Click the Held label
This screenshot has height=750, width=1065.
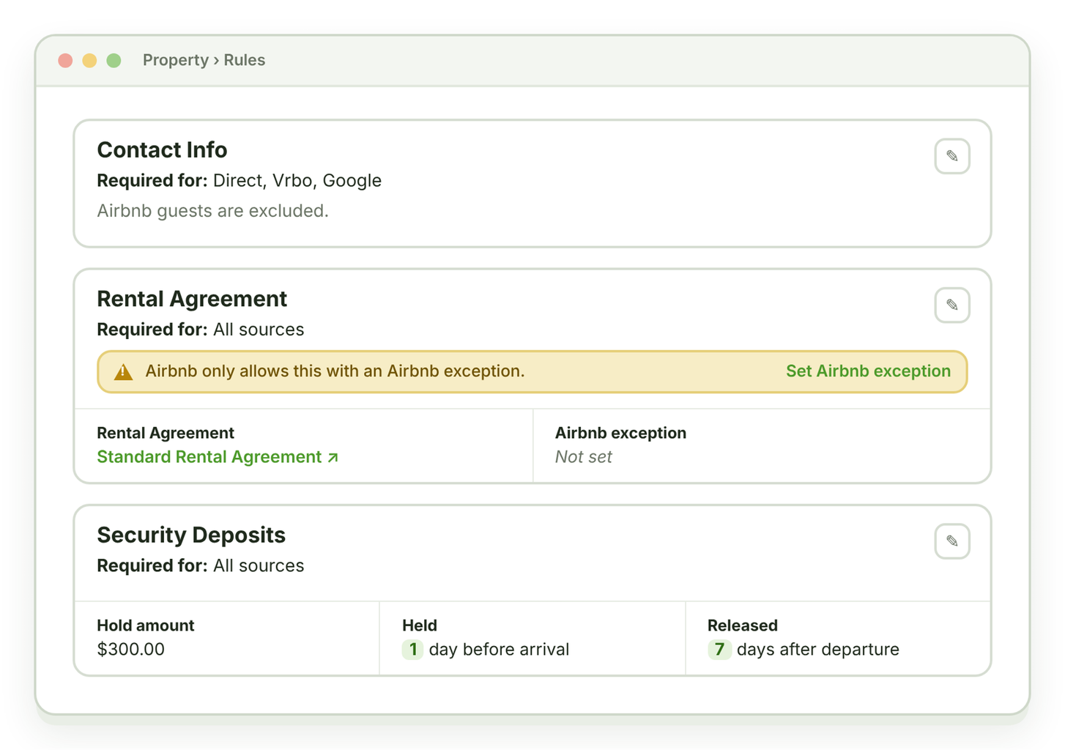tap(419, 625)
